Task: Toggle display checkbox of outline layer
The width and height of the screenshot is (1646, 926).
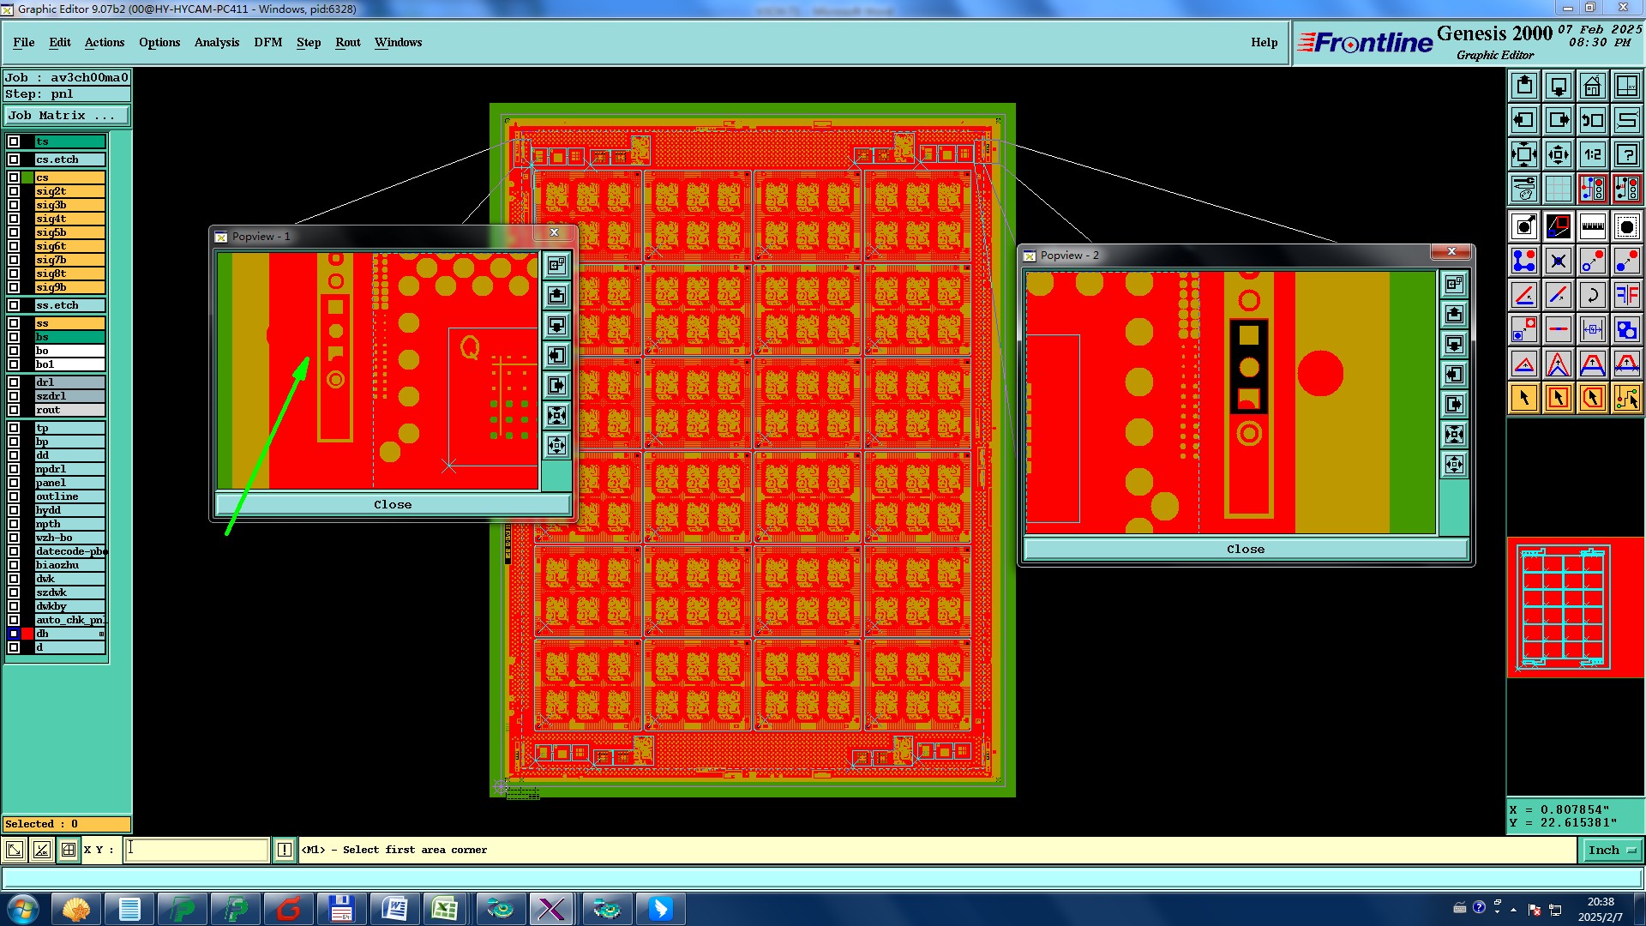Action: [14, 496]
